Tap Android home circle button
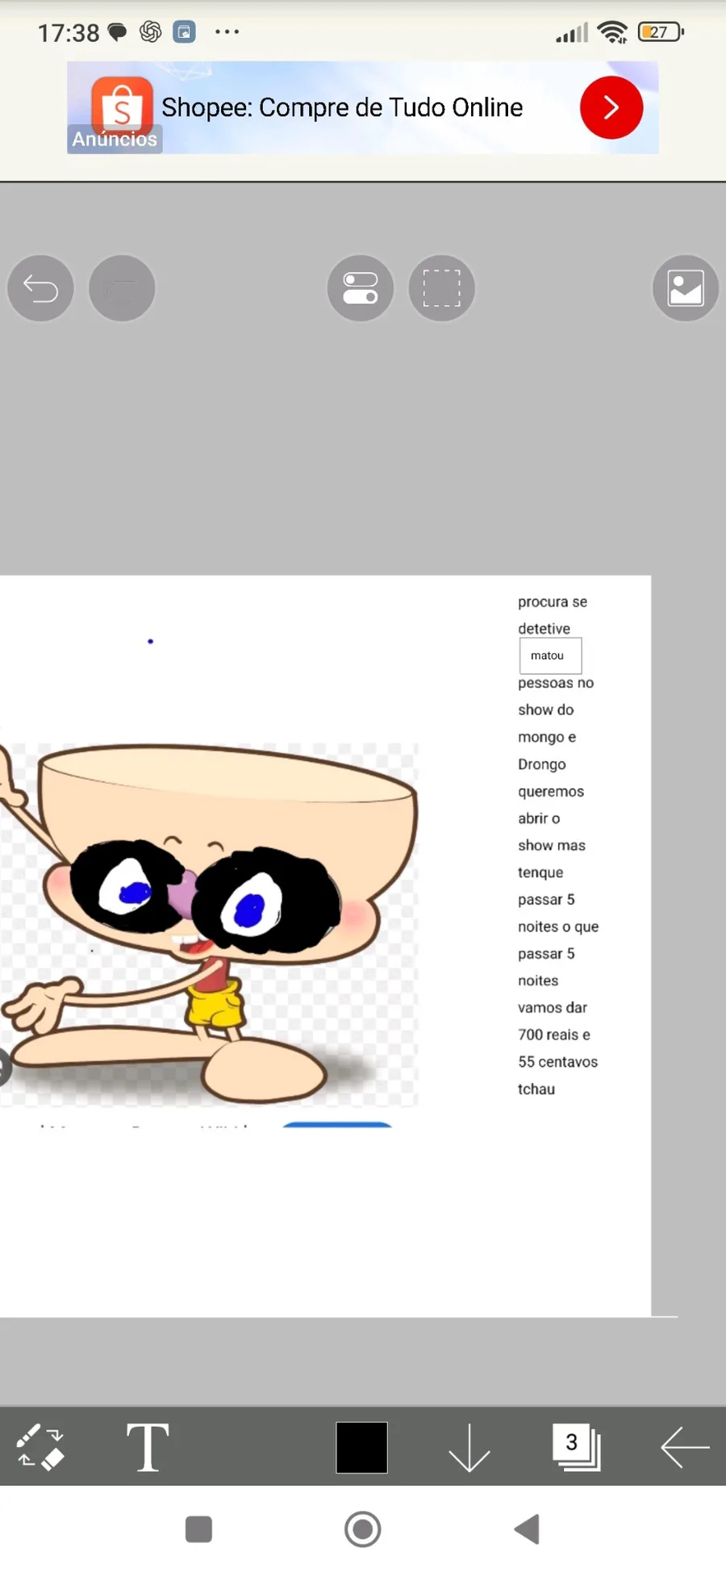Screen dimensions: 726x1573 click(362, 1529)
